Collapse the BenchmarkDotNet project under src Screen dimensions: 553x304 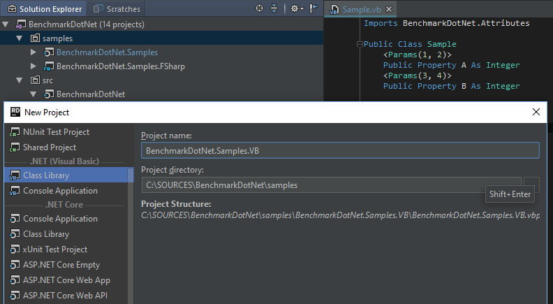pos(34,94)
